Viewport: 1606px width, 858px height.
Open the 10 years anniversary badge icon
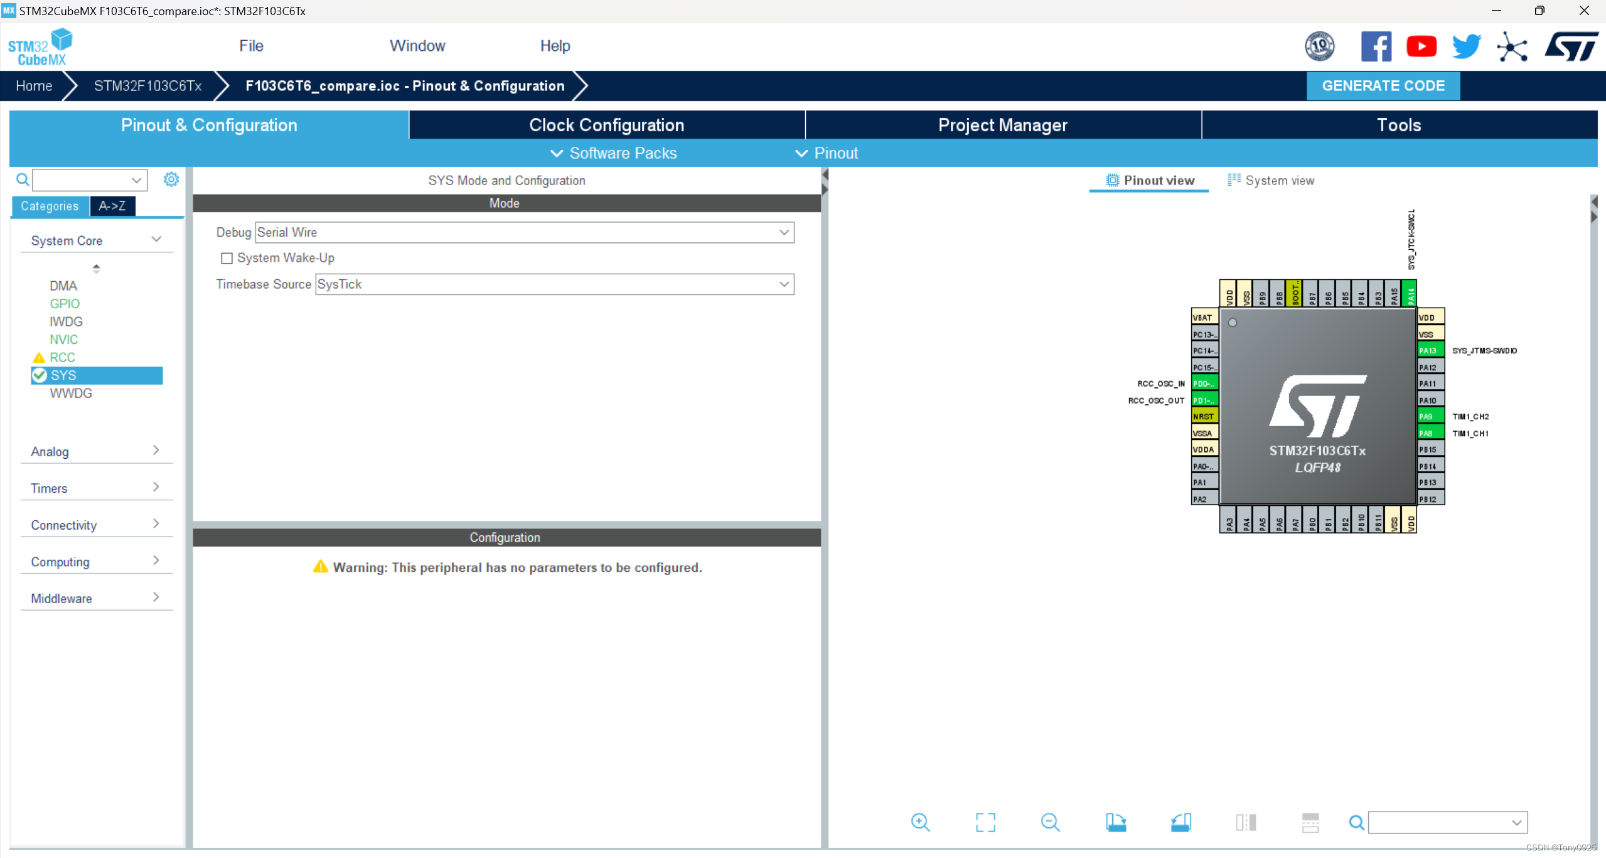1319,46
